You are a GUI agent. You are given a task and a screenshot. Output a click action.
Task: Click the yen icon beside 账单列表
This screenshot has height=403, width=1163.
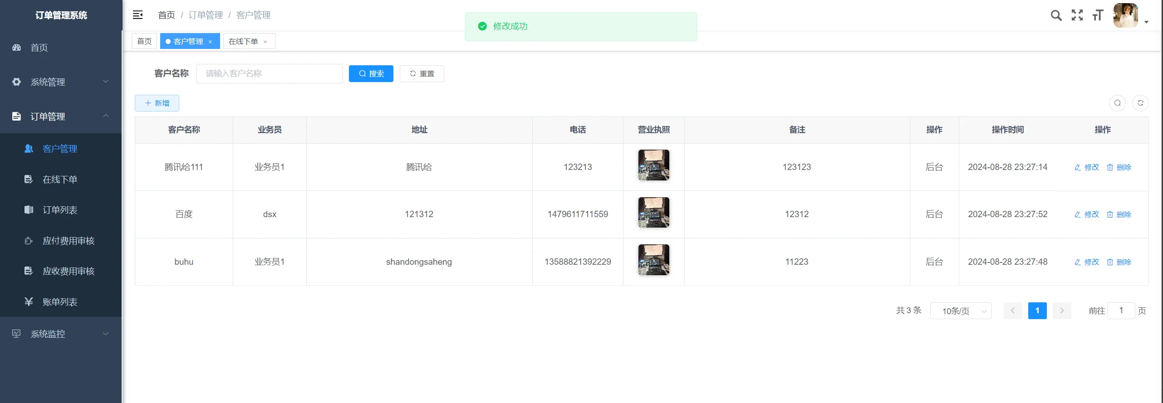pyautogui.click(x=29, y=301)
